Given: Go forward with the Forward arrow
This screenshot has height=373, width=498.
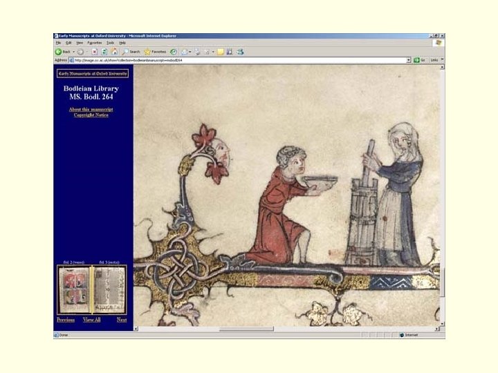Looking at the screenshot, I should tap(81, 52).
